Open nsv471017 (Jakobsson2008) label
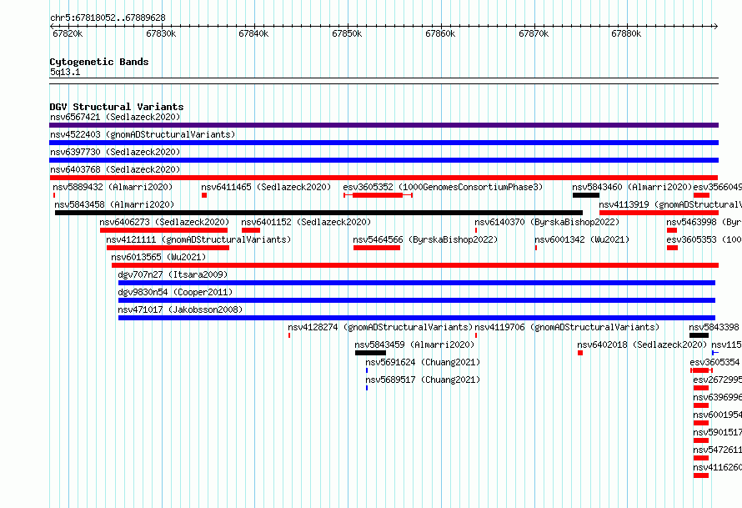Viewport: 742px width, 508px height. tap(180, 309)
